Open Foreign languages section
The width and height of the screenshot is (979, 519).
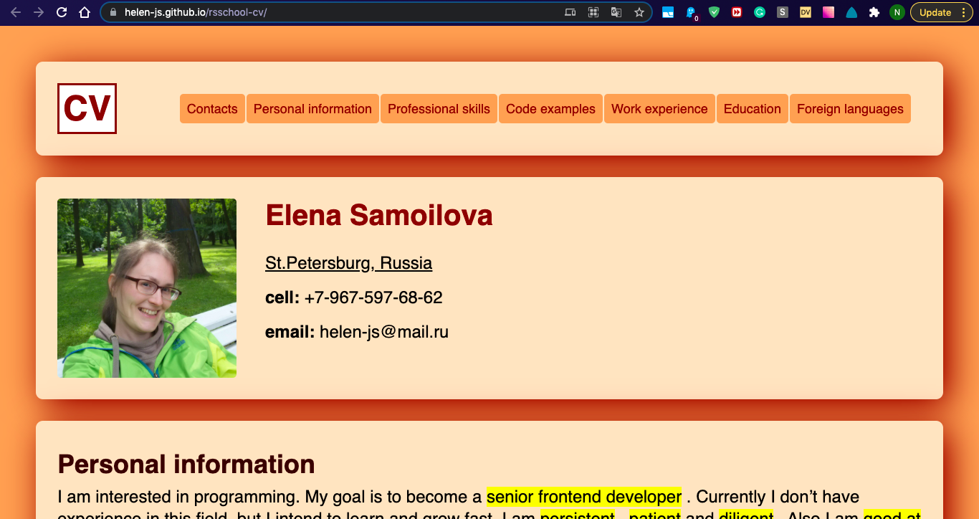click(850, 109)
